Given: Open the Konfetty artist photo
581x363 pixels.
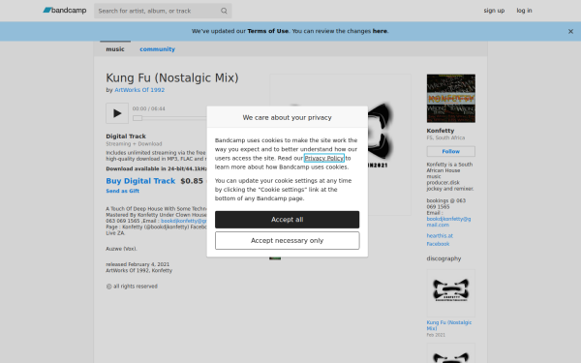Looking at the screenshot, I should click(x=450, y=98).
